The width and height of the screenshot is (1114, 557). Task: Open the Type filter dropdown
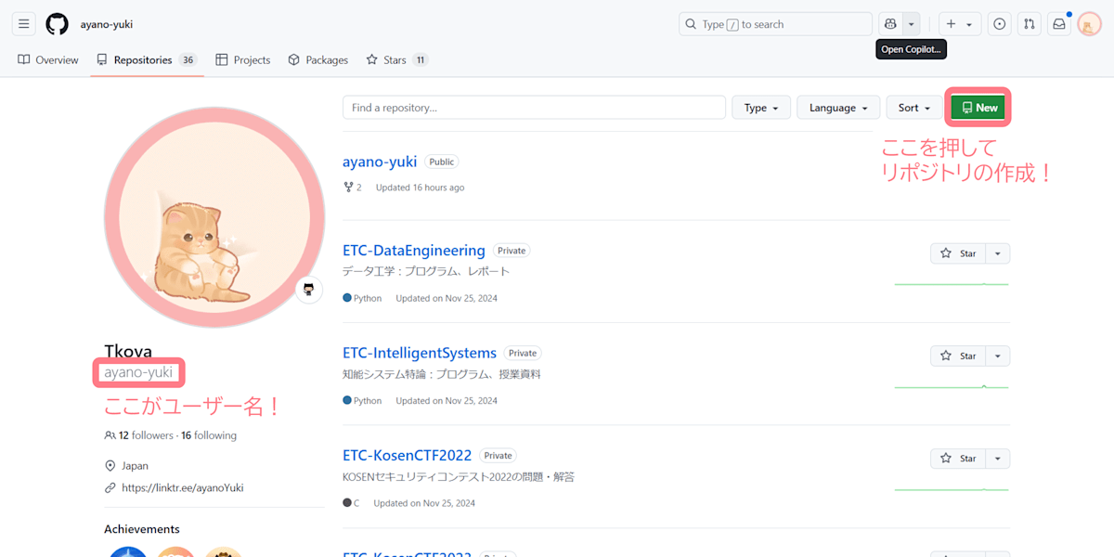(x=761, y=108)
